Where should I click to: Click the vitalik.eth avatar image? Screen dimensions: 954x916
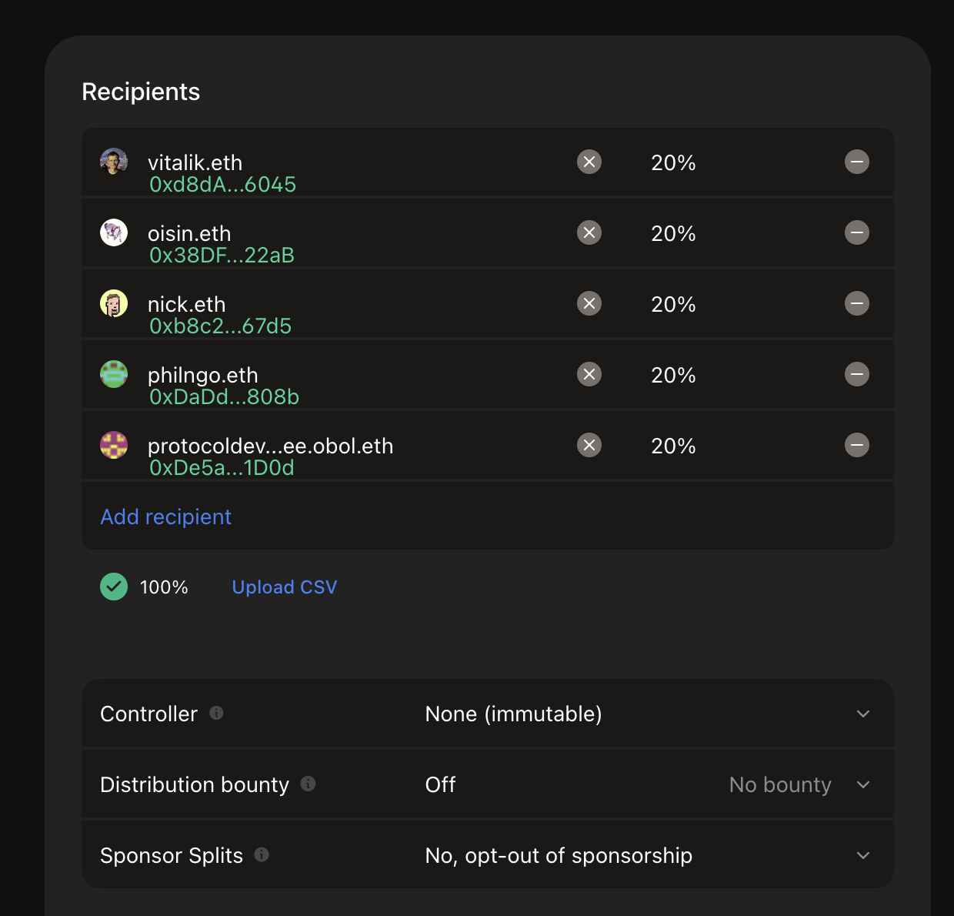tap(114, 162)
